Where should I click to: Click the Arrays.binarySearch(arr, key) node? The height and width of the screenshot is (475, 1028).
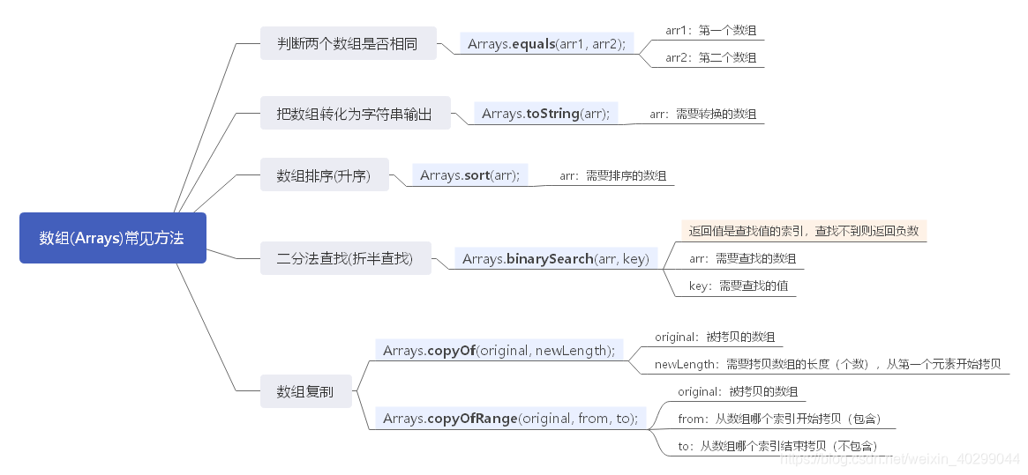[556, 258]
